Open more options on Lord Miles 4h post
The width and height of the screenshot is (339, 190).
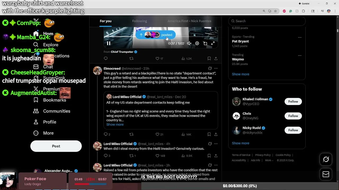click(x=216, y=144)
